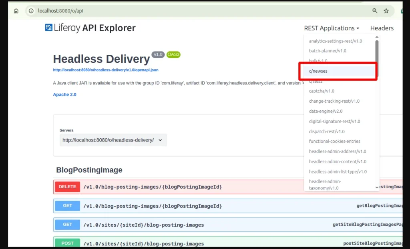
Task: Click the green POST method badge
Action: click(67, 243)
